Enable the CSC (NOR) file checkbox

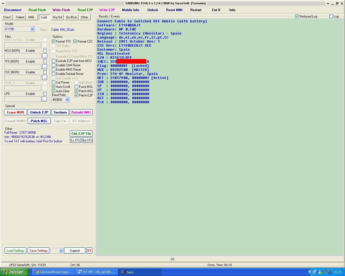pyautogui.click(x=45, y=72)
